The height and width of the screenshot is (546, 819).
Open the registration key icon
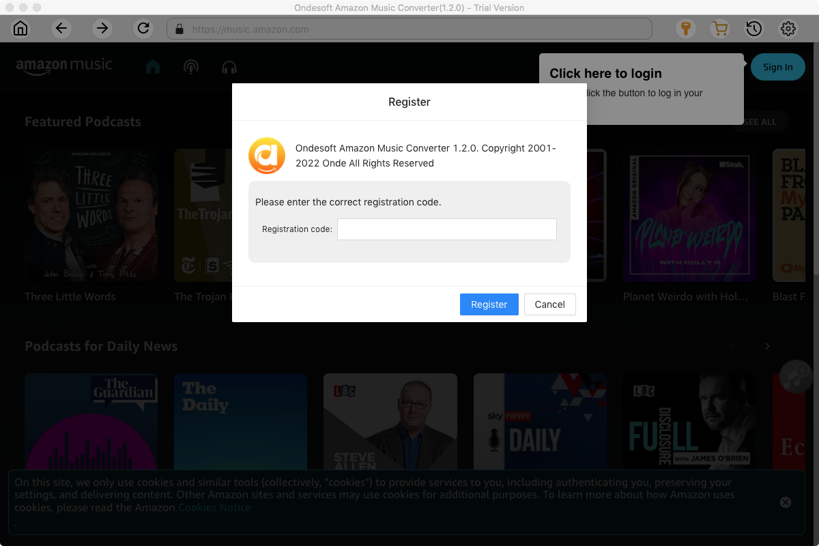(x=686, y=29)
